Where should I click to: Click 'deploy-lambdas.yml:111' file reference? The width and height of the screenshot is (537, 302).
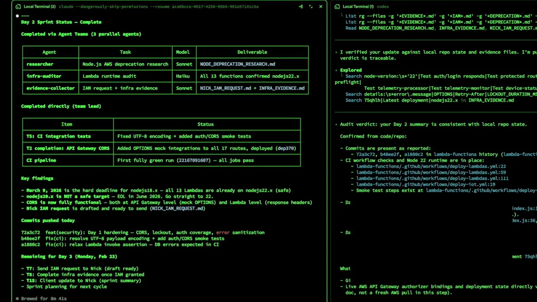tap(432, 178)
